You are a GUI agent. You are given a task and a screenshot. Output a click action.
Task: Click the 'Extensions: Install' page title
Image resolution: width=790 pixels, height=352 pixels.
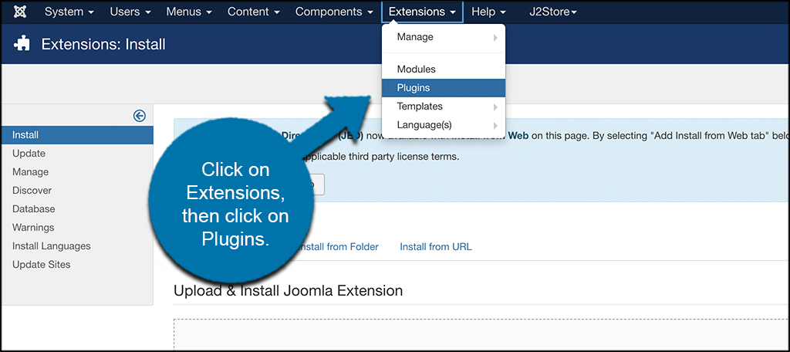(103, 44)
